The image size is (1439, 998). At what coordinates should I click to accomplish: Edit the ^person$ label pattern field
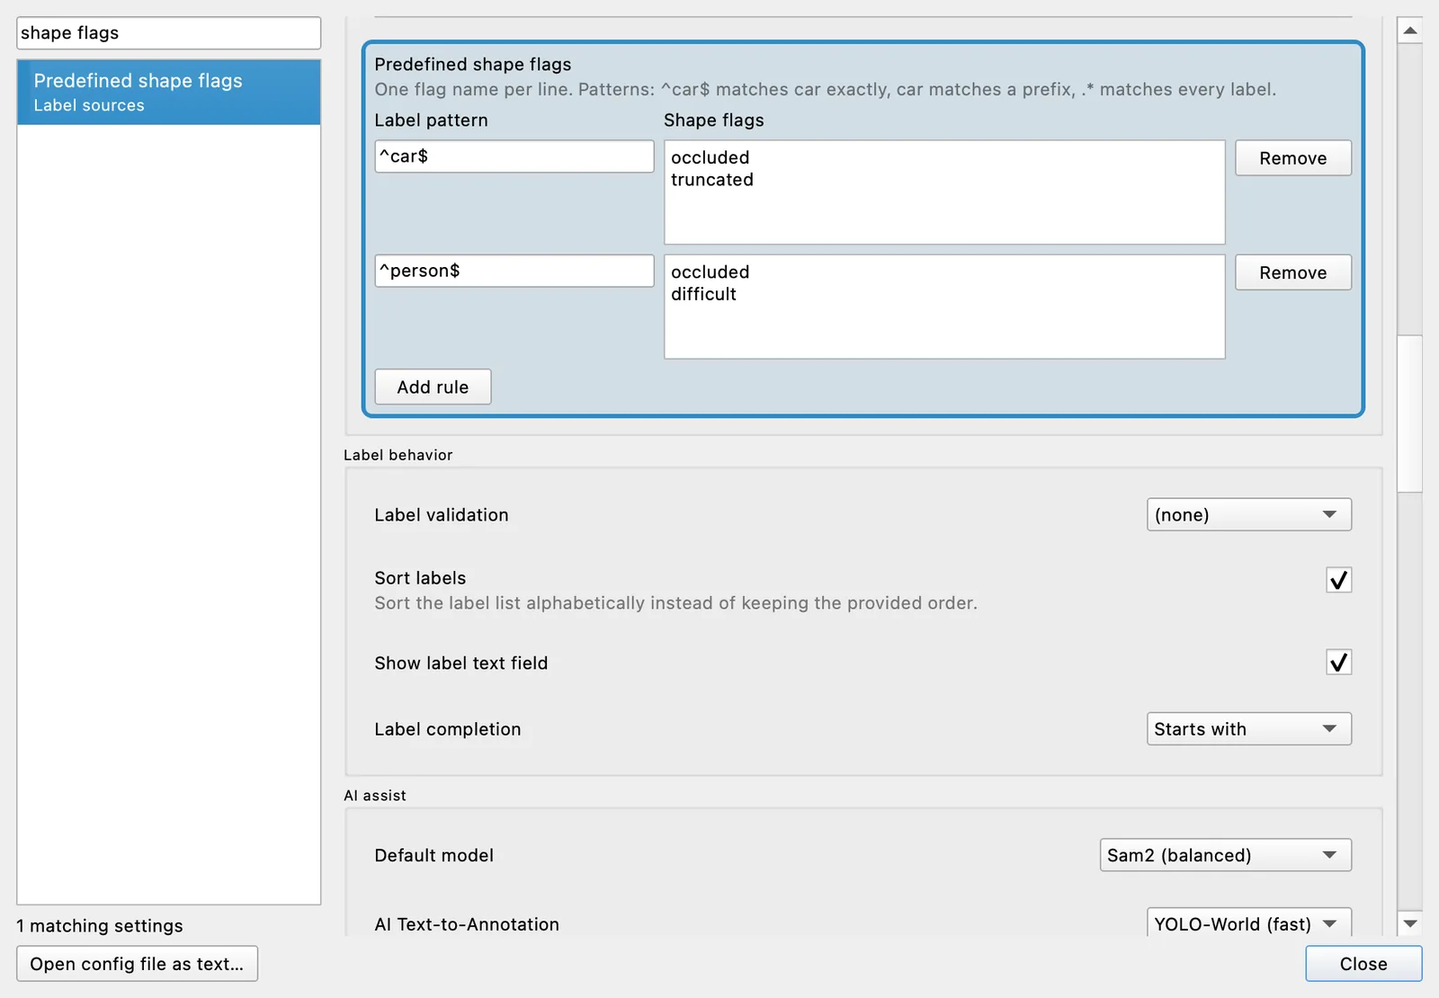coord(514,271)
